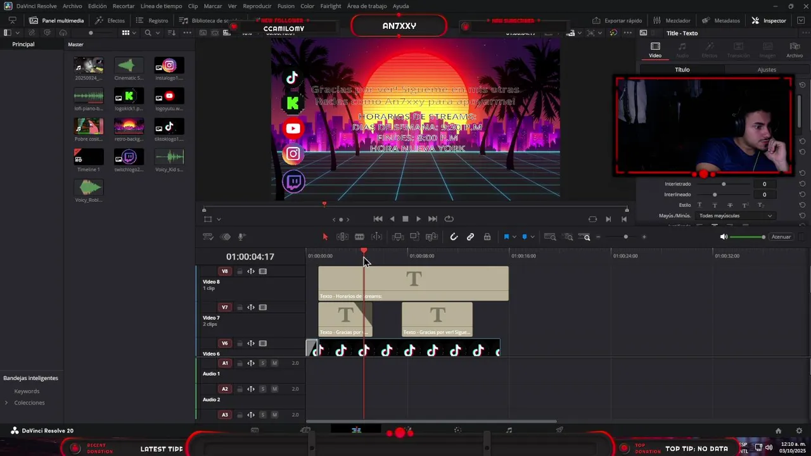Image resolution: width=811 pixels, height=456 pixels.
Task: Click the replace clip icon
Action: coord(431,237)
